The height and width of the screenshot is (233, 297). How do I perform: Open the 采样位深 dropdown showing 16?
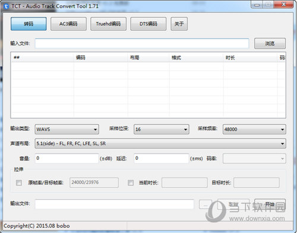162,130
